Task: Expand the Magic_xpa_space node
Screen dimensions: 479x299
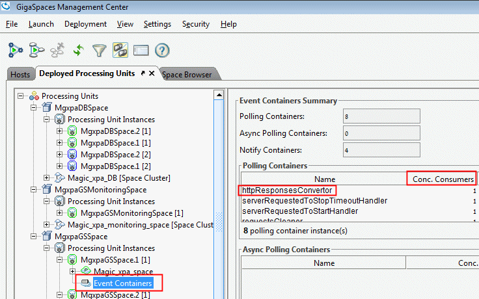Action: [72, 271]
